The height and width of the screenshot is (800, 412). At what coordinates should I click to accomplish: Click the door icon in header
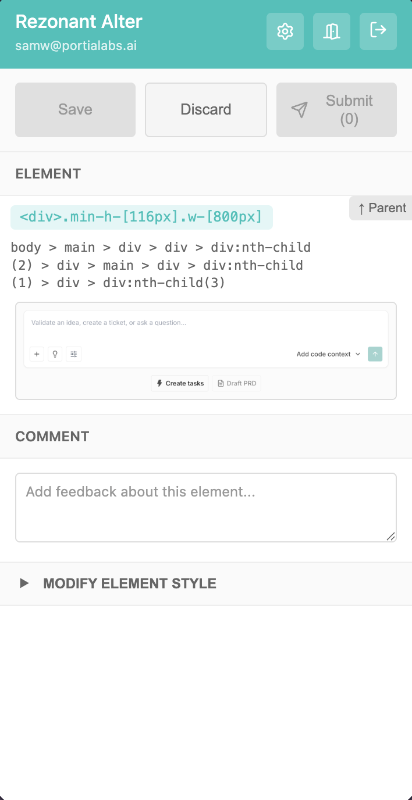click(332, 31)
